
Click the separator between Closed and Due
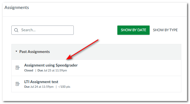(36, 70)
